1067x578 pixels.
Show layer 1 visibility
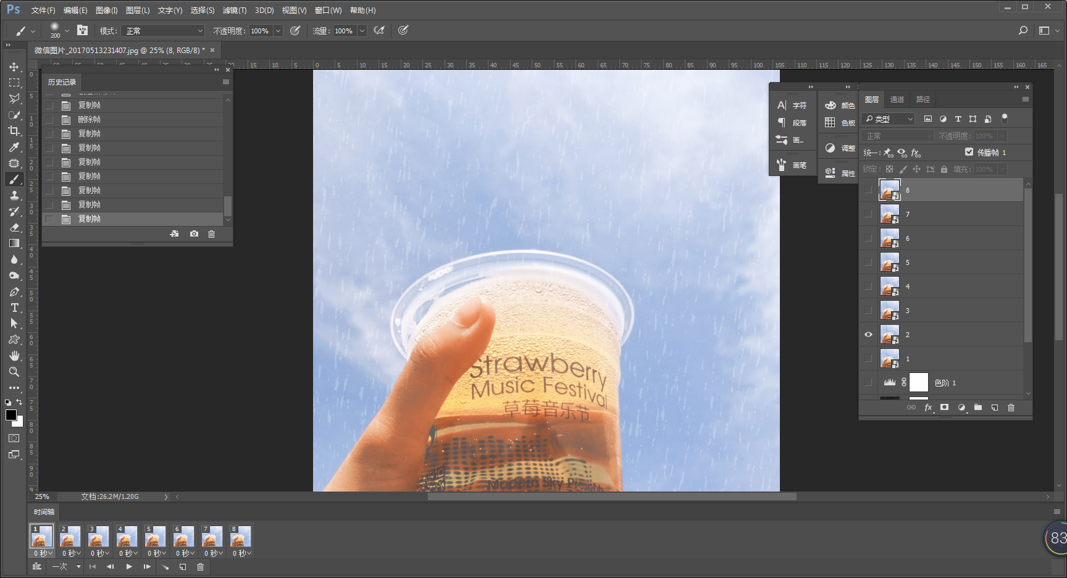point(869,359)
